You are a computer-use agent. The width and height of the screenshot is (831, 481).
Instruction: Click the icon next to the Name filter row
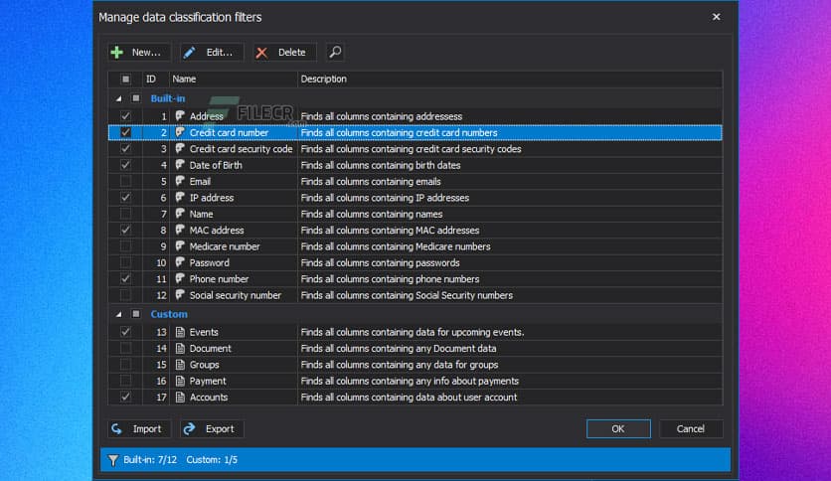(x=180, y=214)
